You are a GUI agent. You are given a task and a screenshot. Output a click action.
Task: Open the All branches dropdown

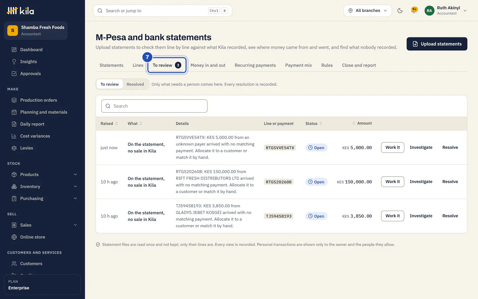tap(368, 11)
